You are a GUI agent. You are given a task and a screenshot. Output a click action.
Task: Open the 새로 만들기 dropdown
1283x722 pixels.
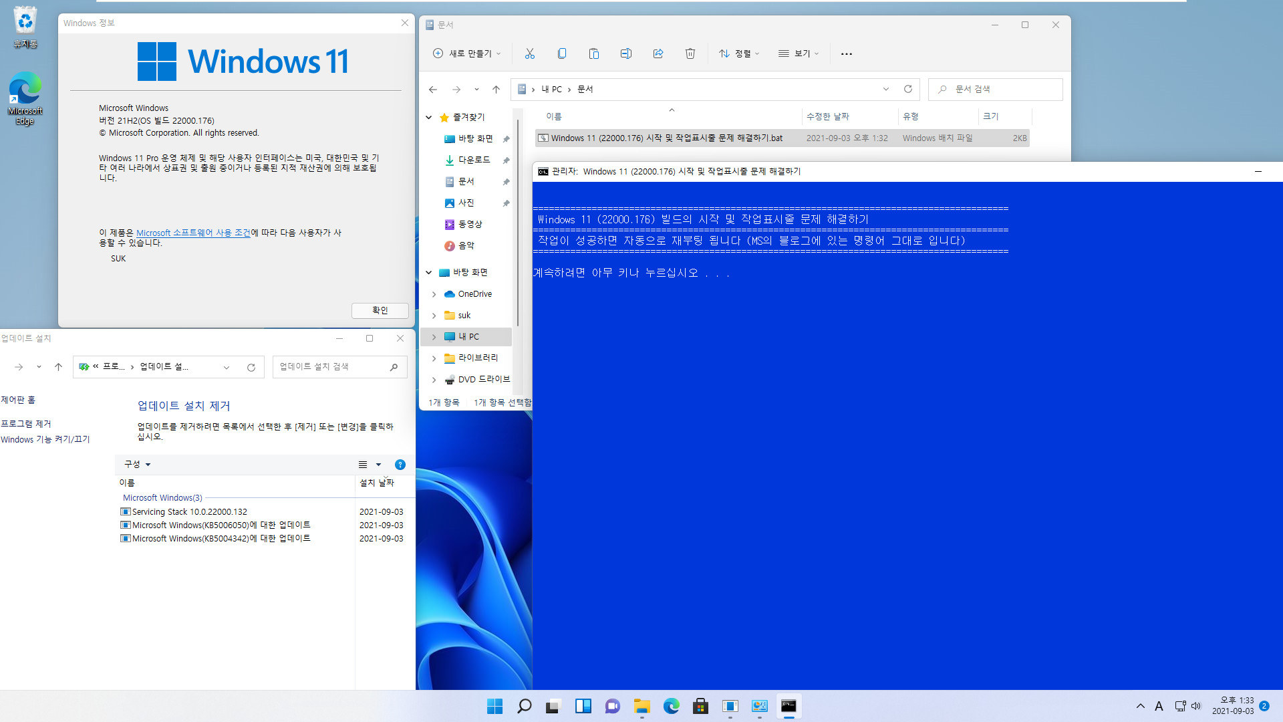pyautogui.click(x=466, y=53)
